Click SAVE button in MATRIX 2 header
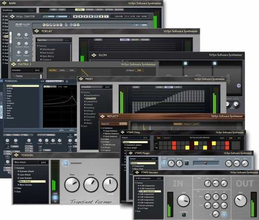The image size is (259, 220). (x=37, y=70)
